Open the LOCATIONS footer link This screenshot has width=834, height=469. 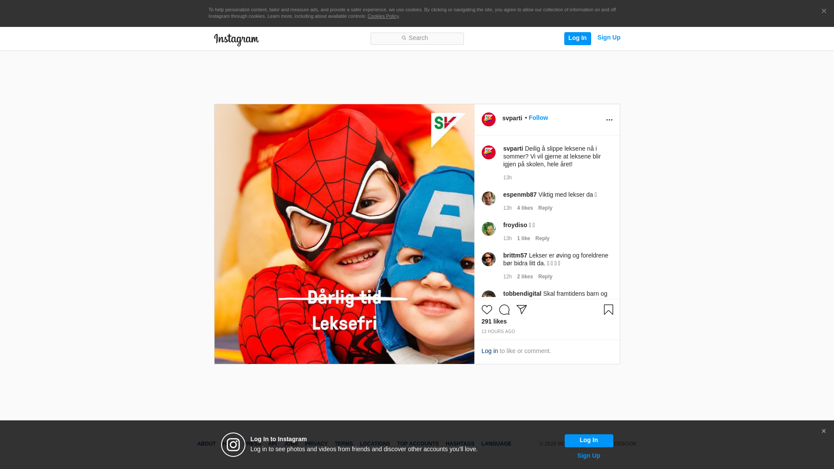tap(374, 444)
